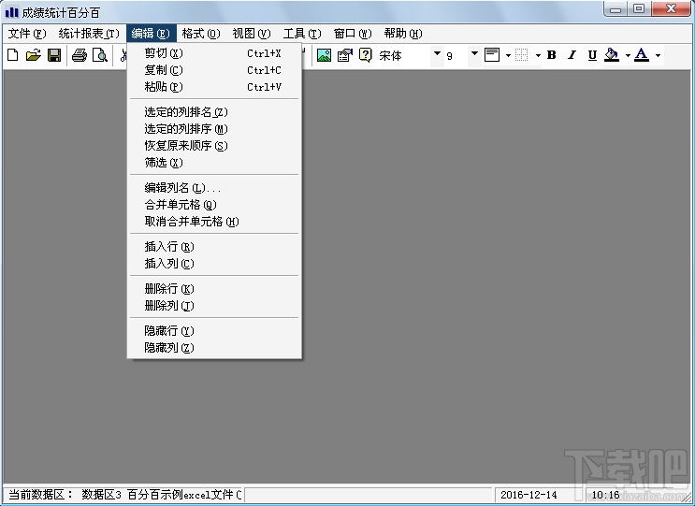Click the 10:16 time in status bar

(x=605, y=495)
